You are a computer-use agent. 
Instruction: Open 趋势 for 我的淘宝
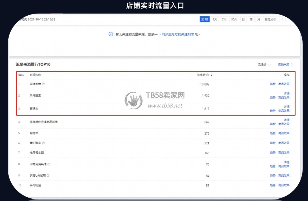pos(273,143)
